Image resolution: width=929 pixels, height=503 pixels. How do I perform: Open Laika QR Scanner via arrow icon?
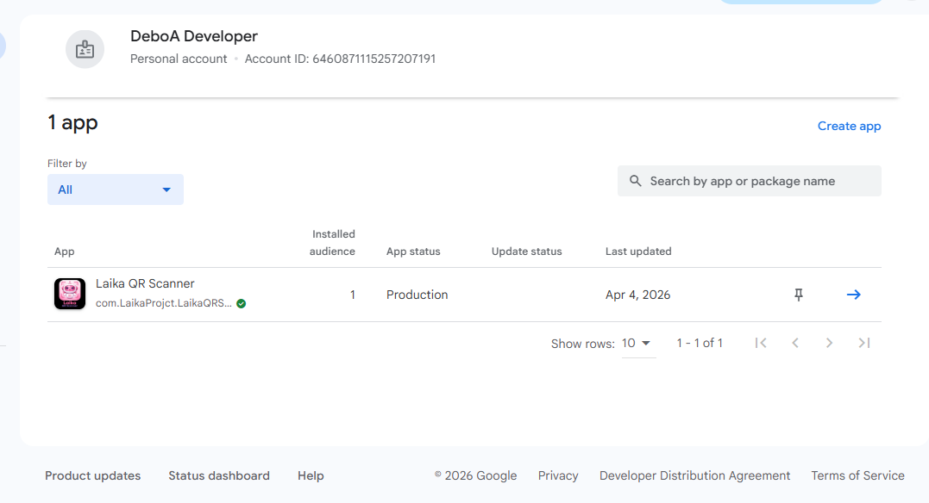[853, 295]
